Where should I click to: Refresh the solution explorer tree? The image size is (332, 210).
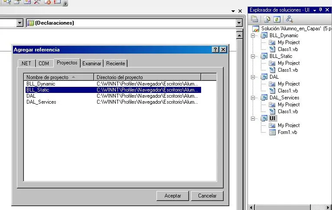277,19
